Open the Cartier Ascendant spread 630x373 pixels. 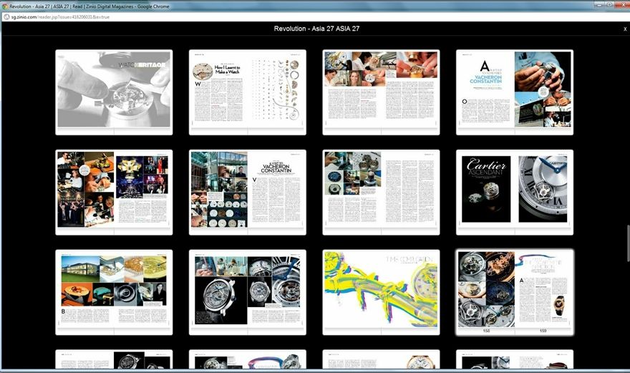click(515, 192)
